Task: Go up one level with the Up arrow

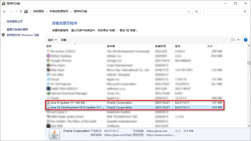Action: [x=21, y=12]
